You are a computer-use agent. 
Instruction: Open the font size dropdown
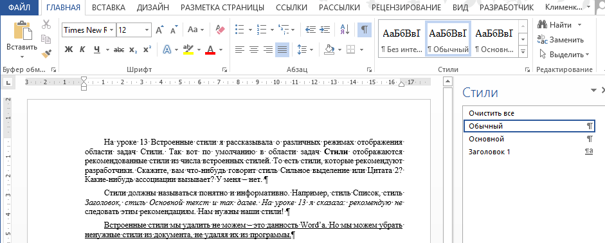[x=147, y=30]
